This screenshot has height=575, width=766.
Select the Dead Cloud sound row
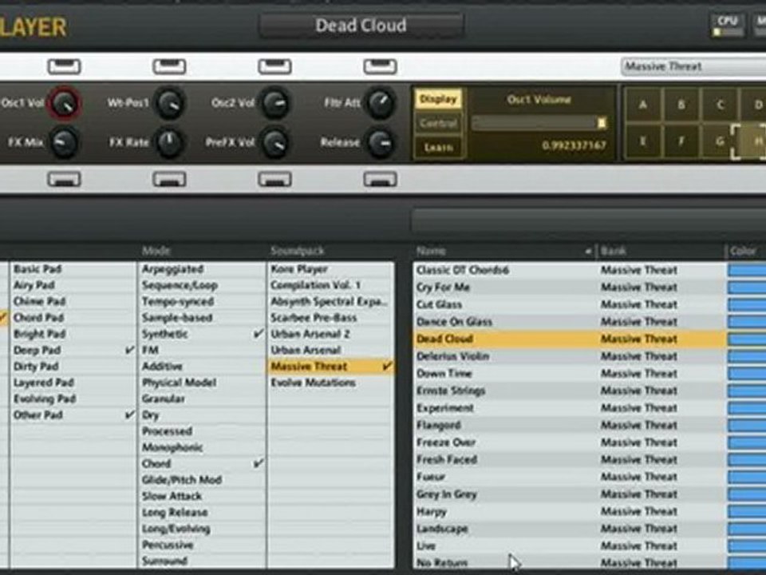point(570,339)
